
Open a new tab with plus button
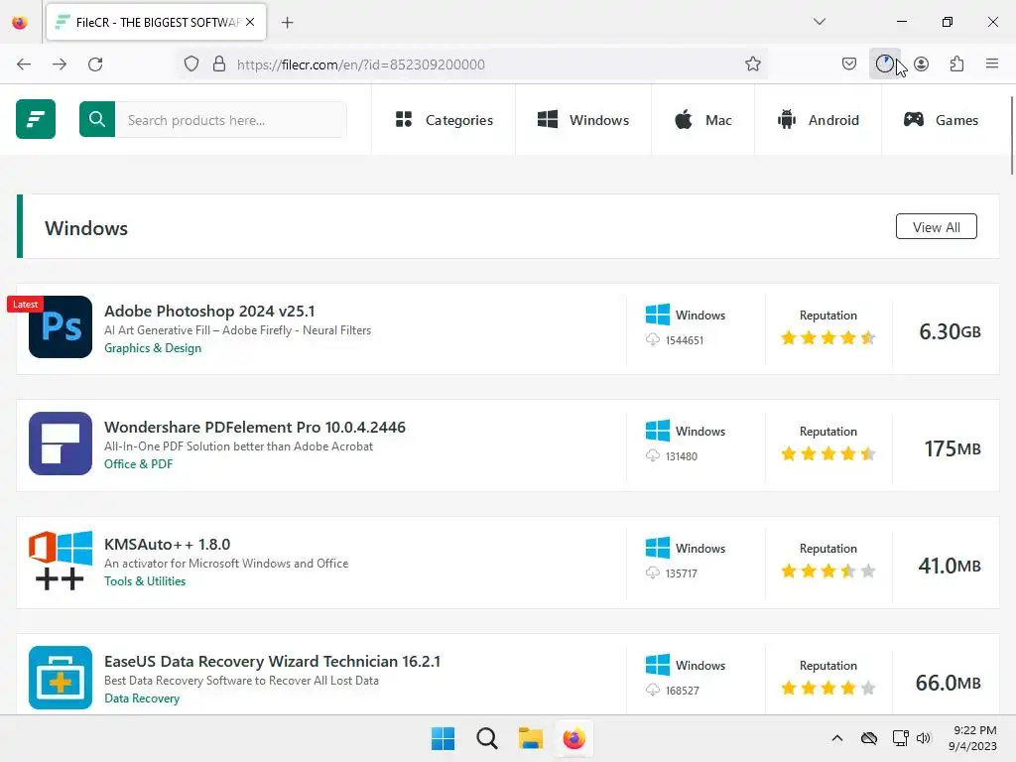tap(287, 23)
